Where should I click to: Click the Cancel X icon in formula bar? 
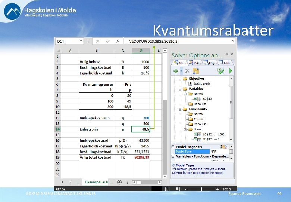tap(97, 41)
